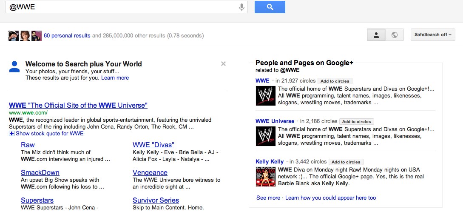Viewport: 463px width, 212px height.
Task: Click the Kelly Kelly description starting "WWE Diva"
Action: point(351,177)
